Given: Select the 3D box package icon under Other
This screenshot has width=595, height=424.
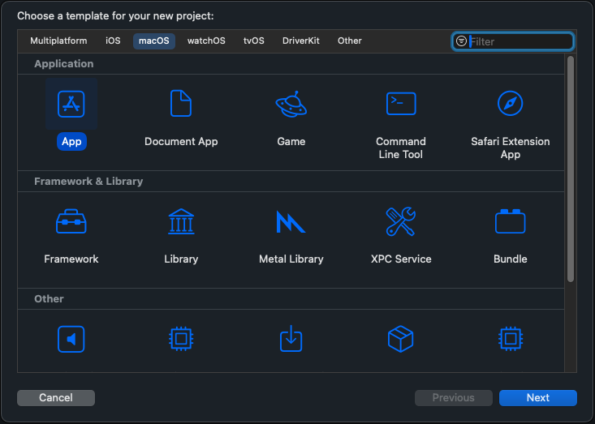Looking at the screenshot, I should (401, 339).
